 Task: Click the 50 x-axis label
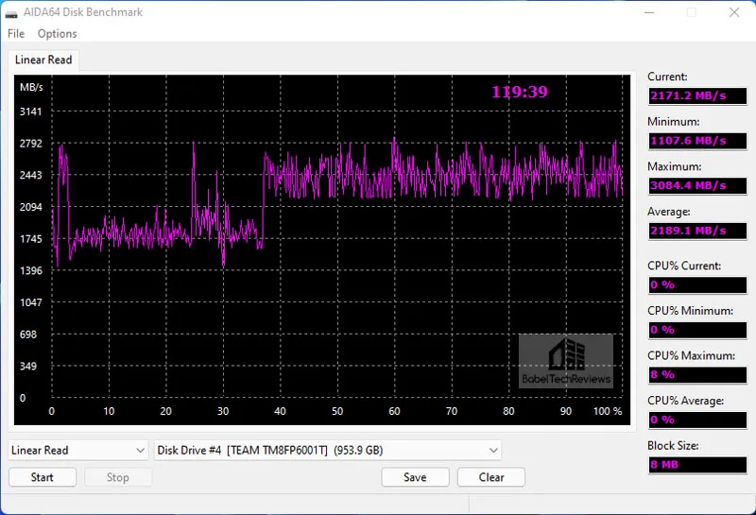[337, 411]
